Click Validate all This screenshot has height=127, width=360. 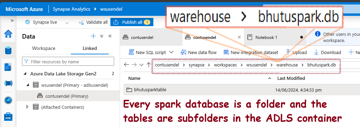pyautogui.click(x=93, y=22)
